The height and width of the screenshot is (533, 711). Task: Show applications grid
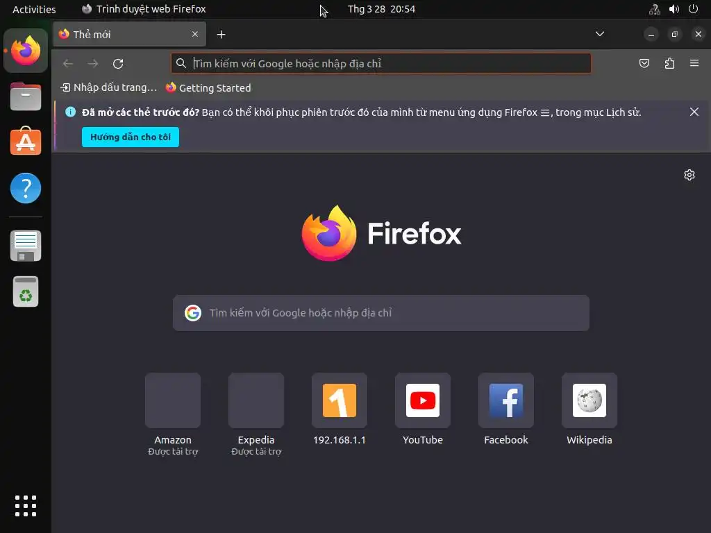(x=26, y=506)
